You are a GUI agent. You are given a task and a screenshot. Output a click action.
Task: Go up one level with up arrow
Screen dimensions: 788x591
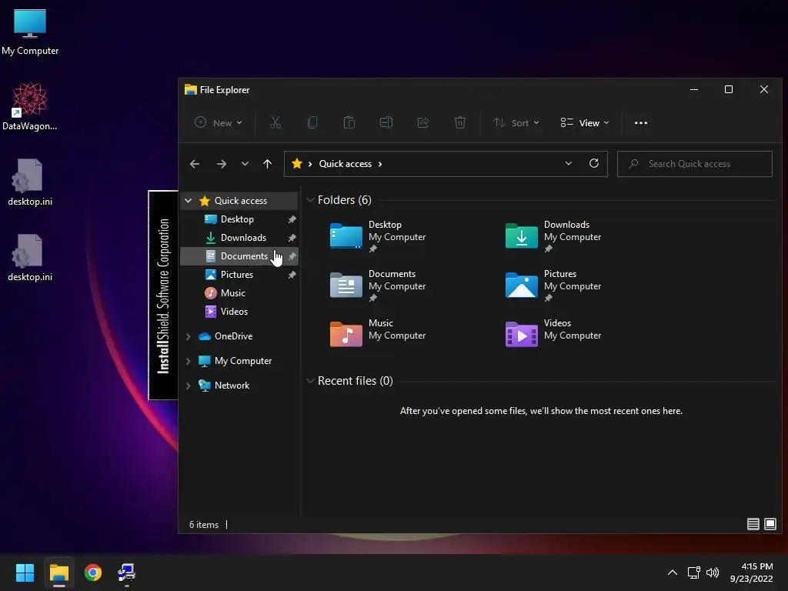[267, 164]
